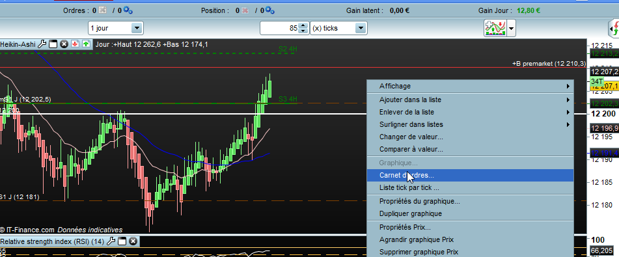Open RSI indicator wrench settings icon
The image size is (619, 257).
pyautogui.click(x=111, y=241)
